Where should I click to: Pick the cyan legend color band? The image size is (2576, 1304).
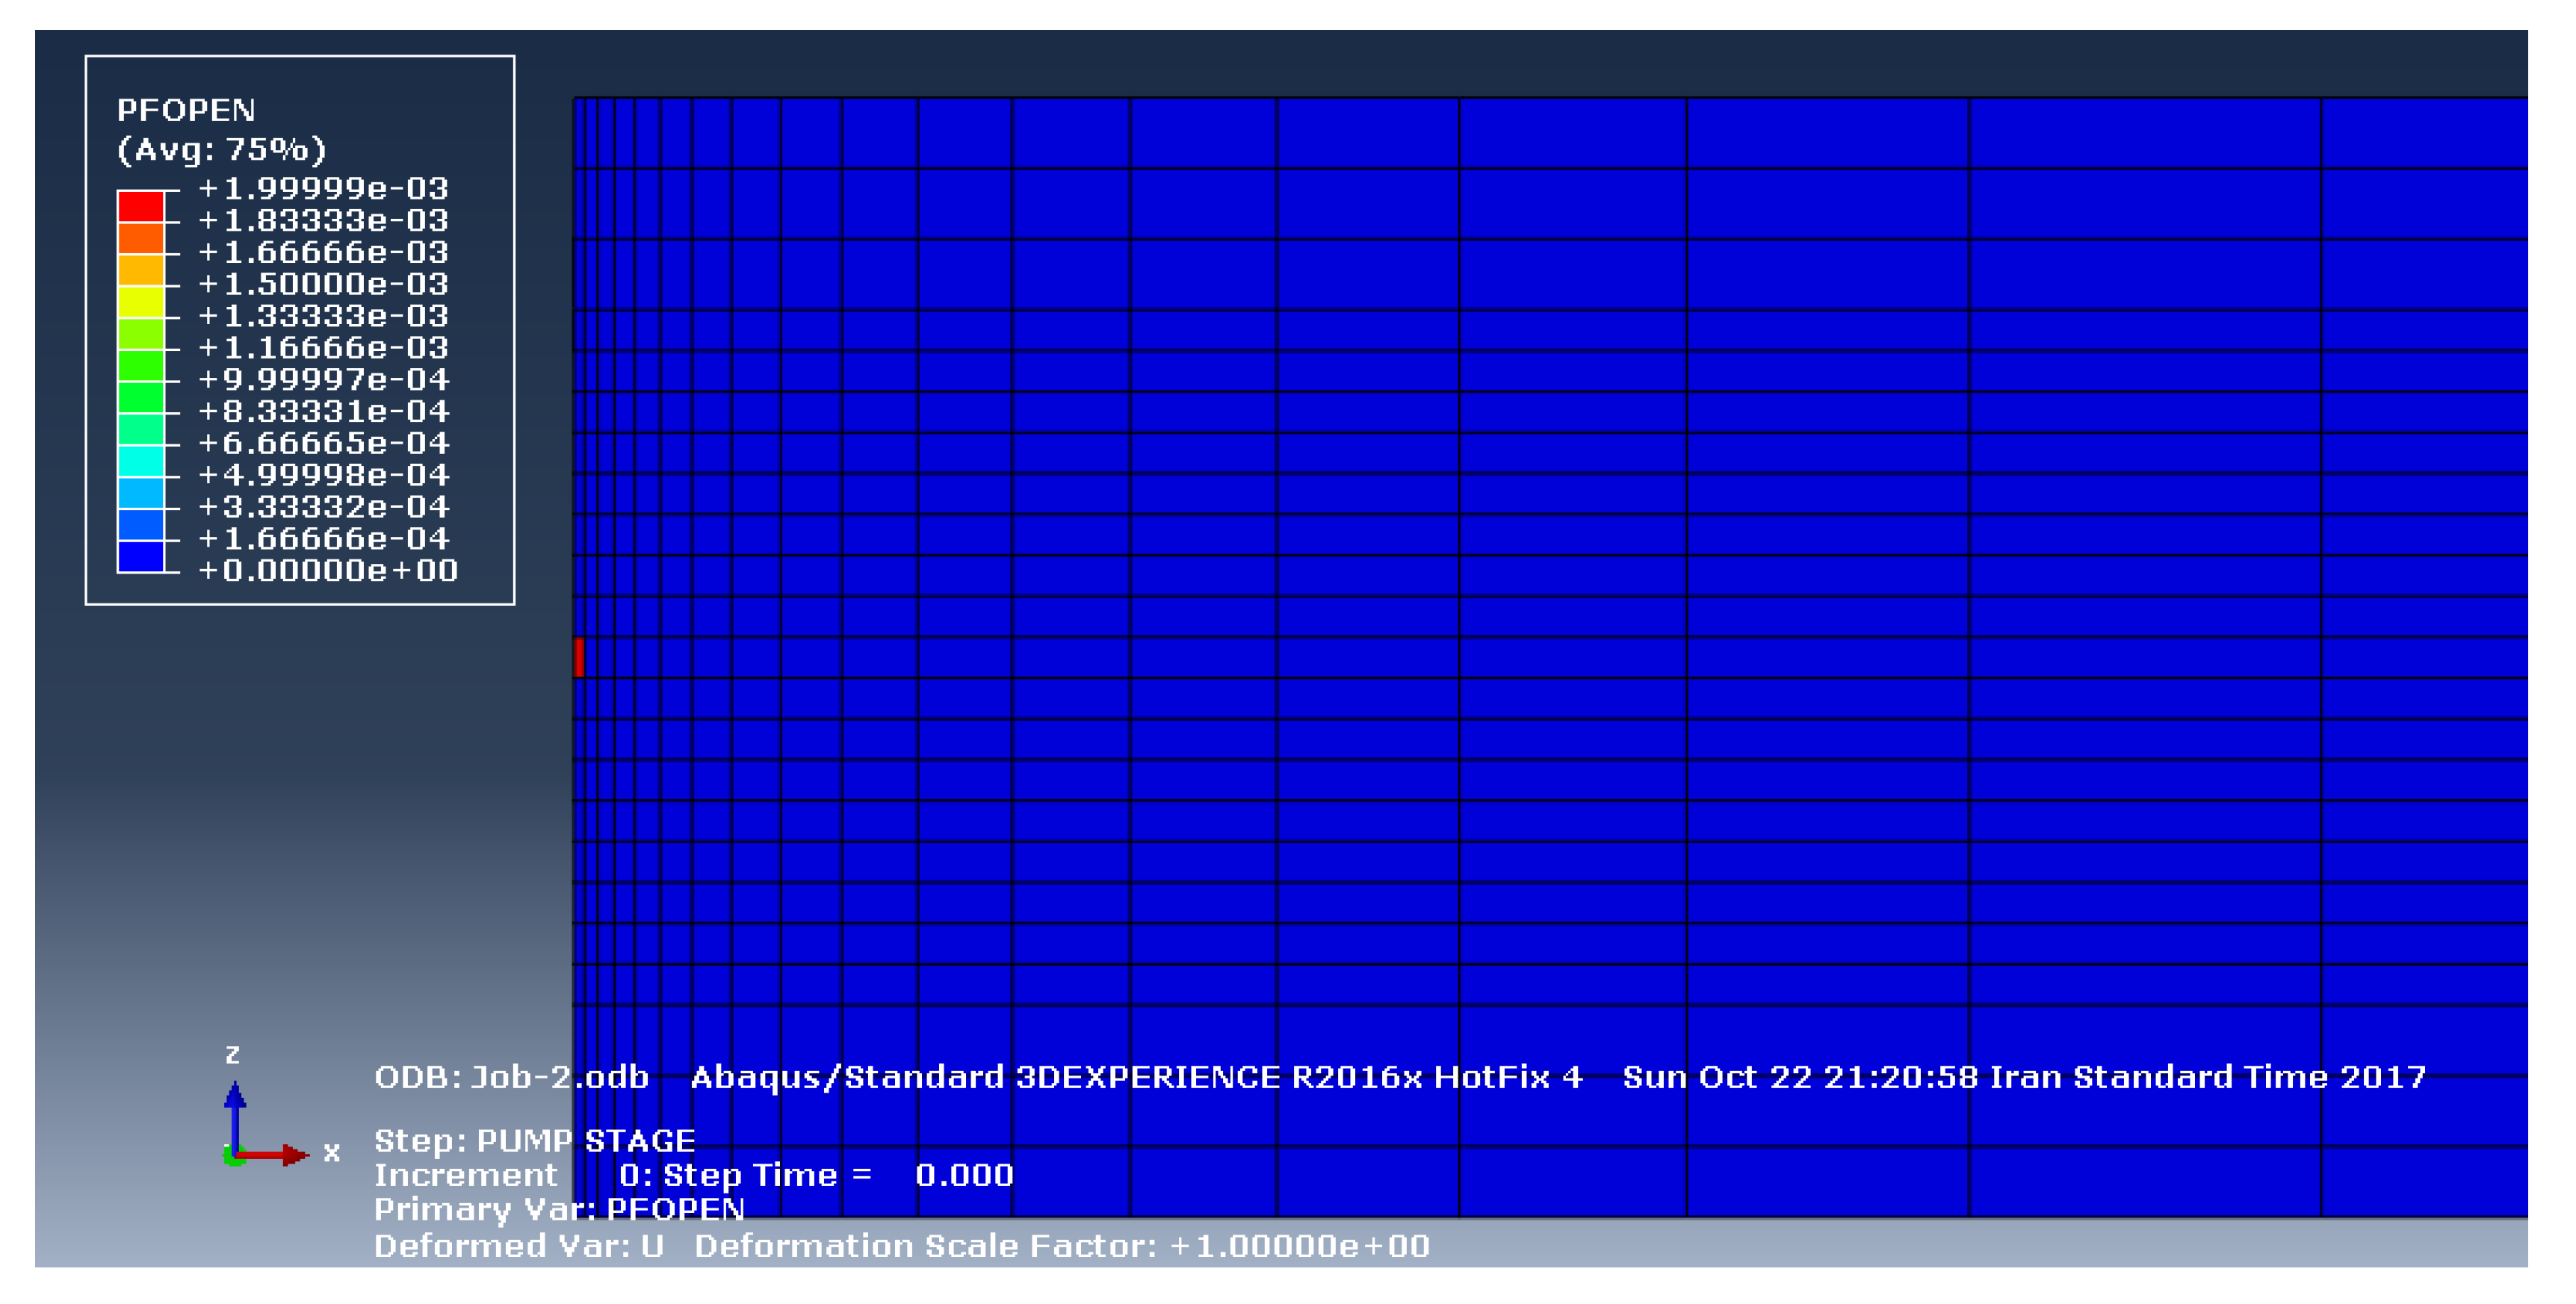[x=140, y=461]
